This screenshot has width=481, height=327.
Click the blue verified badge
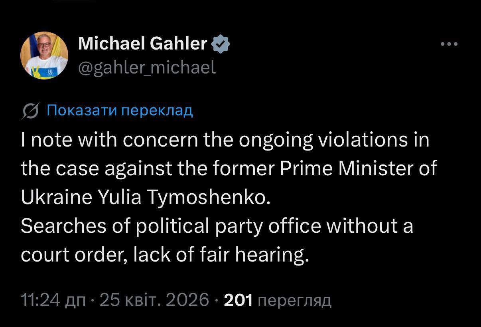coord(221,44)
